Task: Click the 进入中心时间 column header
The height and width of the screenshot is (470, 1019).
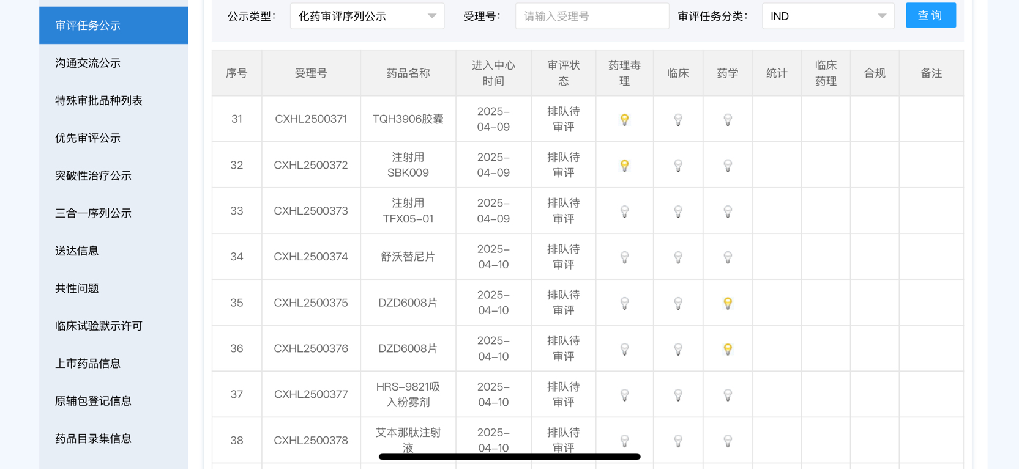Action: coord(493,73)
